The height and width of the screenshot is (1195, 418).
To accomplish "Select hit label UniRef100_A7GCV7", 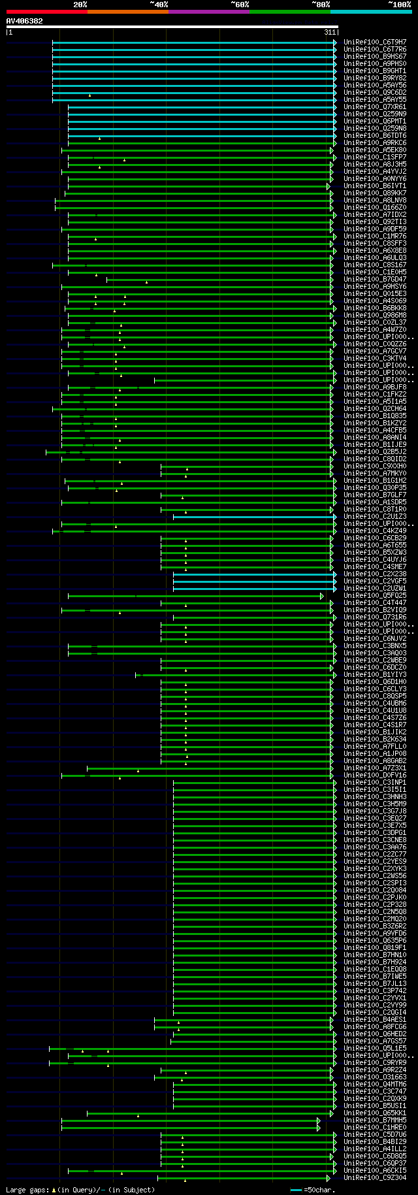I will click(x=375, y=352).
